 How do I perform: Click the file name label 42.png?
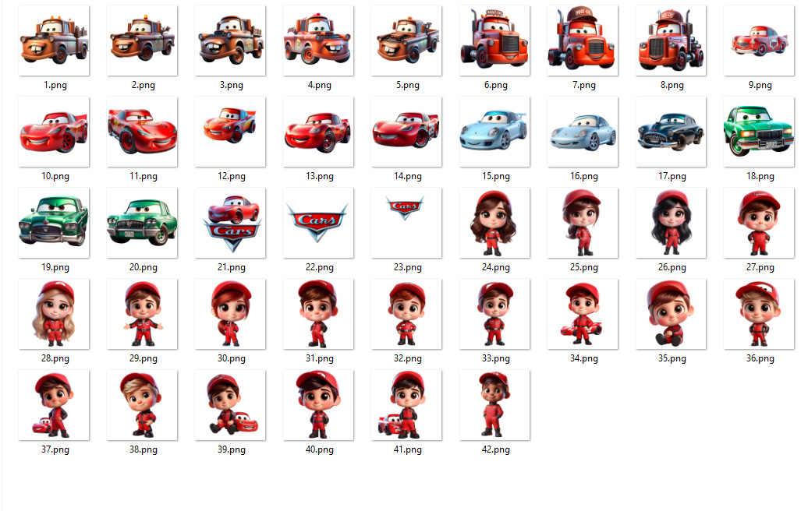pos(496,449)
